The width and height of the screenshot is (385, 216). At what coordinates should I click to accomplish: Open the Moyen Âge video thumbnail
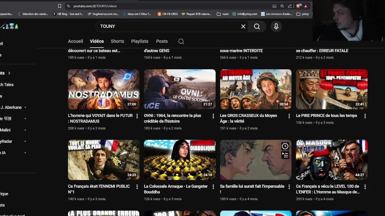pos(256,89)
